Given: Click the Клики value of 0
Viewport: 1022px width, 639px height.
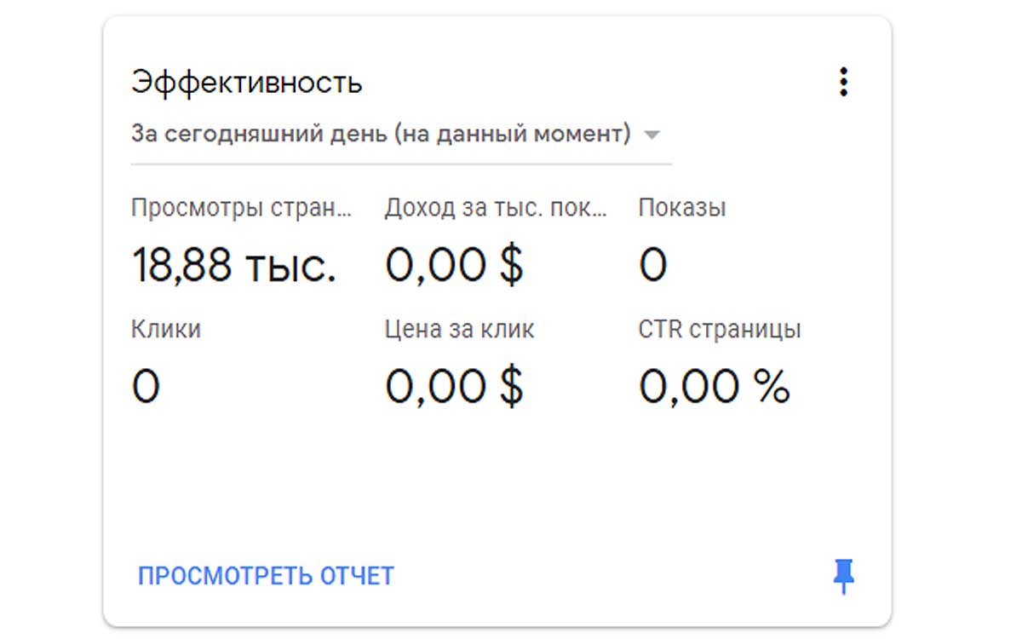Looking at the screenshot, I should tap(146, 388).
